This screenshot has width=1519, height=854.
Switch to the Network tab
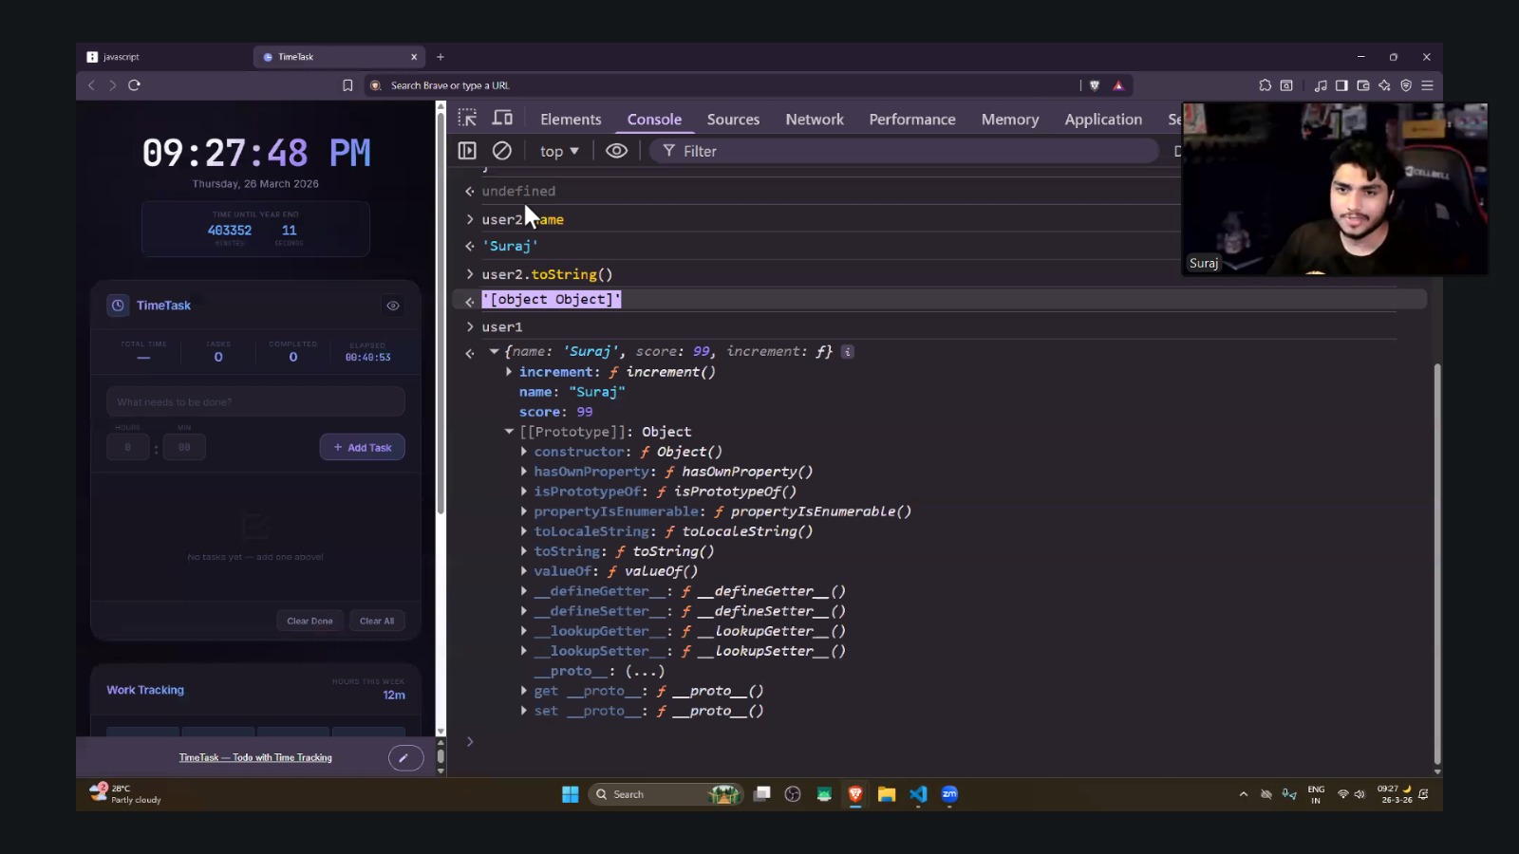(814, 120)
